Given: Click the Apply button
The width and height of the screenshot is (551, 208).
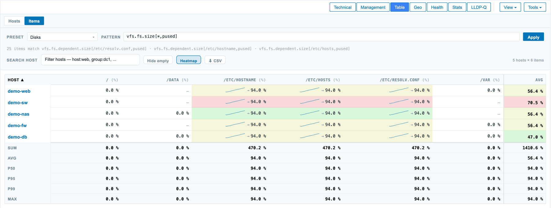Looking at the screenshot, I should [533, 37].
